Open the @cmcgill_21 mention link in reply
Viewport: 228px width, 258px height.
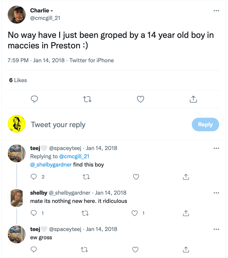point(74,156)
